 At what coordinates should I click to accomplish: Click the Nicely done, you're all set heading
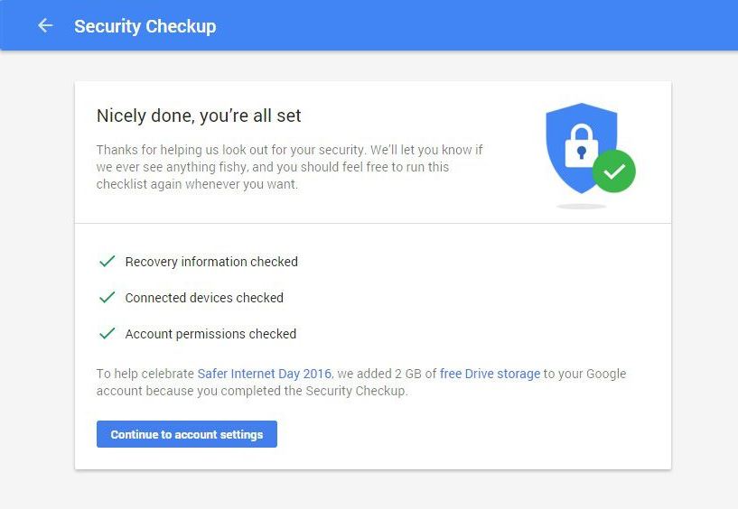point(199,116)
